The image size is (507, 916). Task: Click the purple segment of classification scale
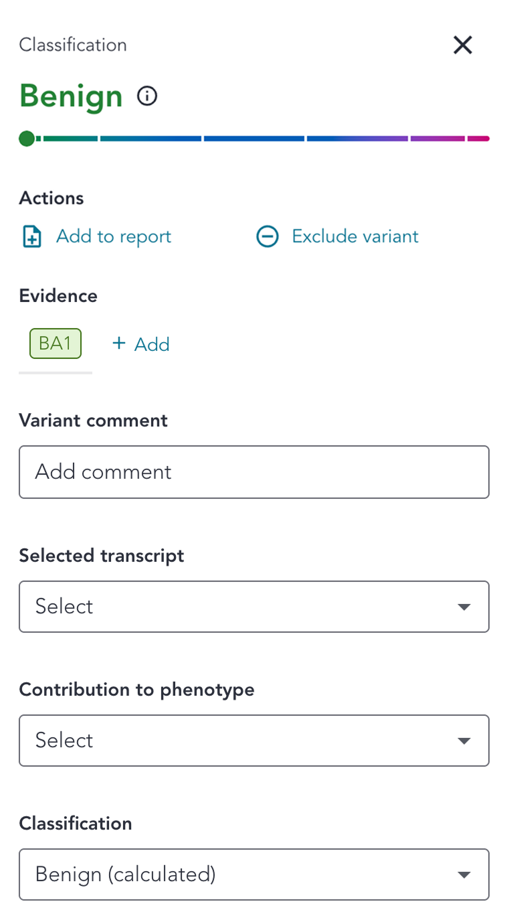coord(437,139)
